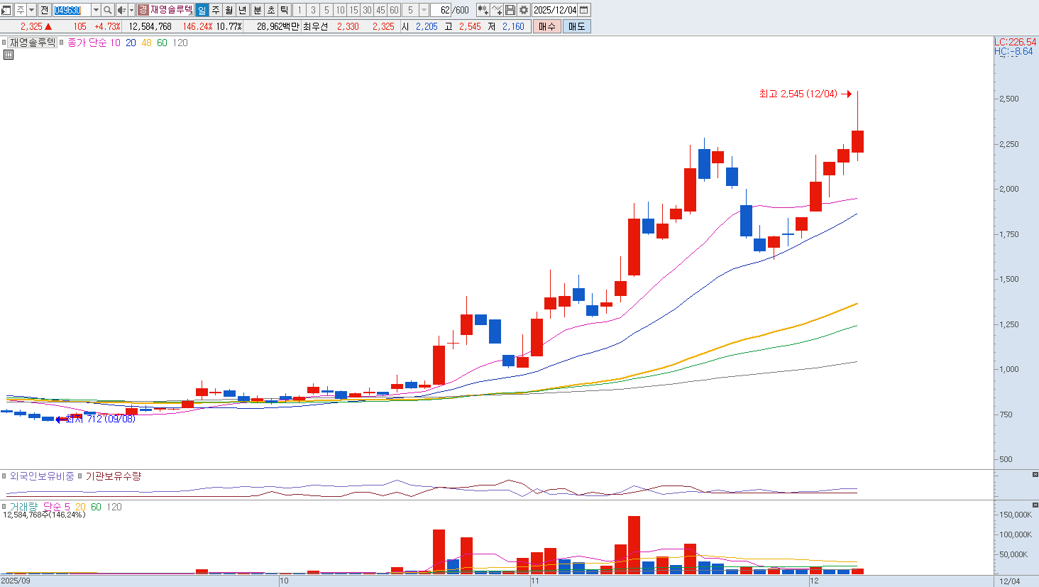1039x587 pixels.
Task: Click the data grid icon below stock name
Action: [x=9, y=55]
